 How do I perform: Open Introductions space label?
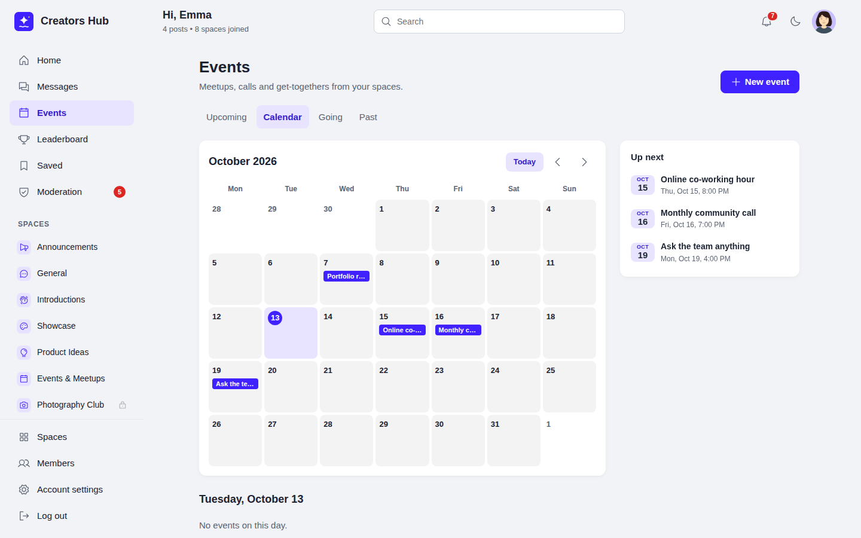coord(61,299)
